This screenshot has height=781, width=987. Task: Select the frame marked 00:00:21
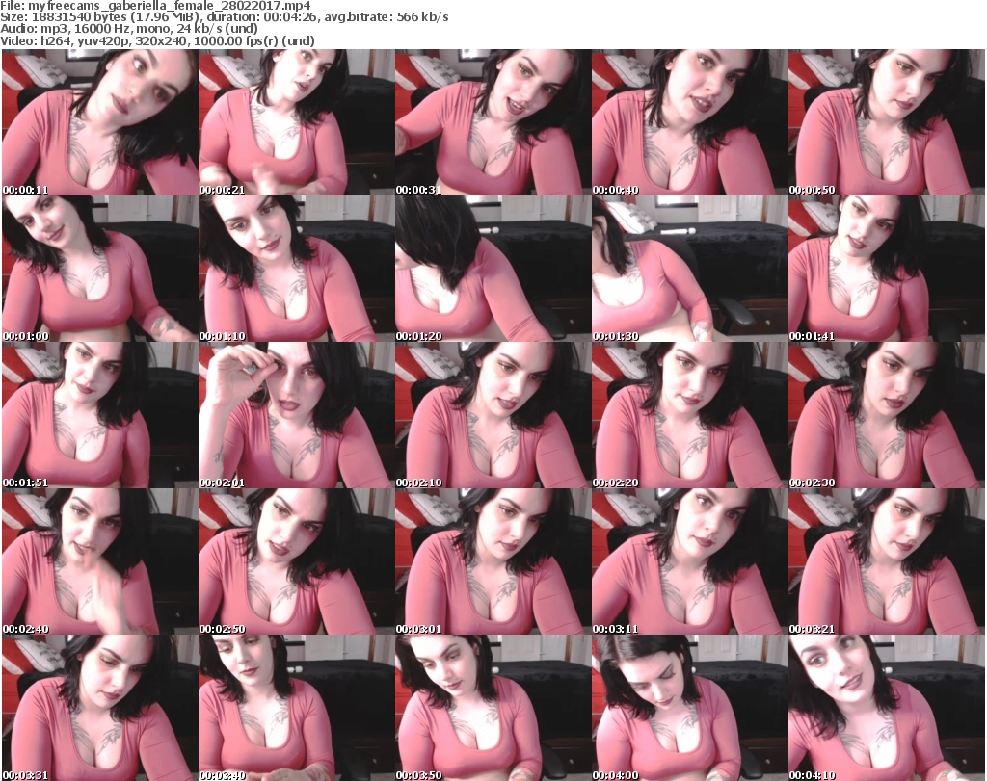296,122
